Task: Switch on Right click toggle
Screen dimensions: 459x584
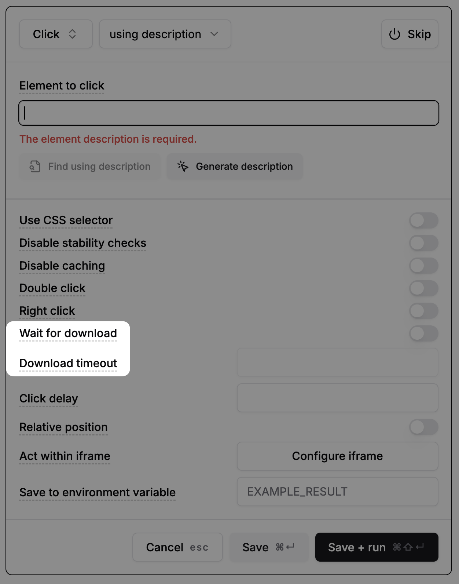Action: 423,311
